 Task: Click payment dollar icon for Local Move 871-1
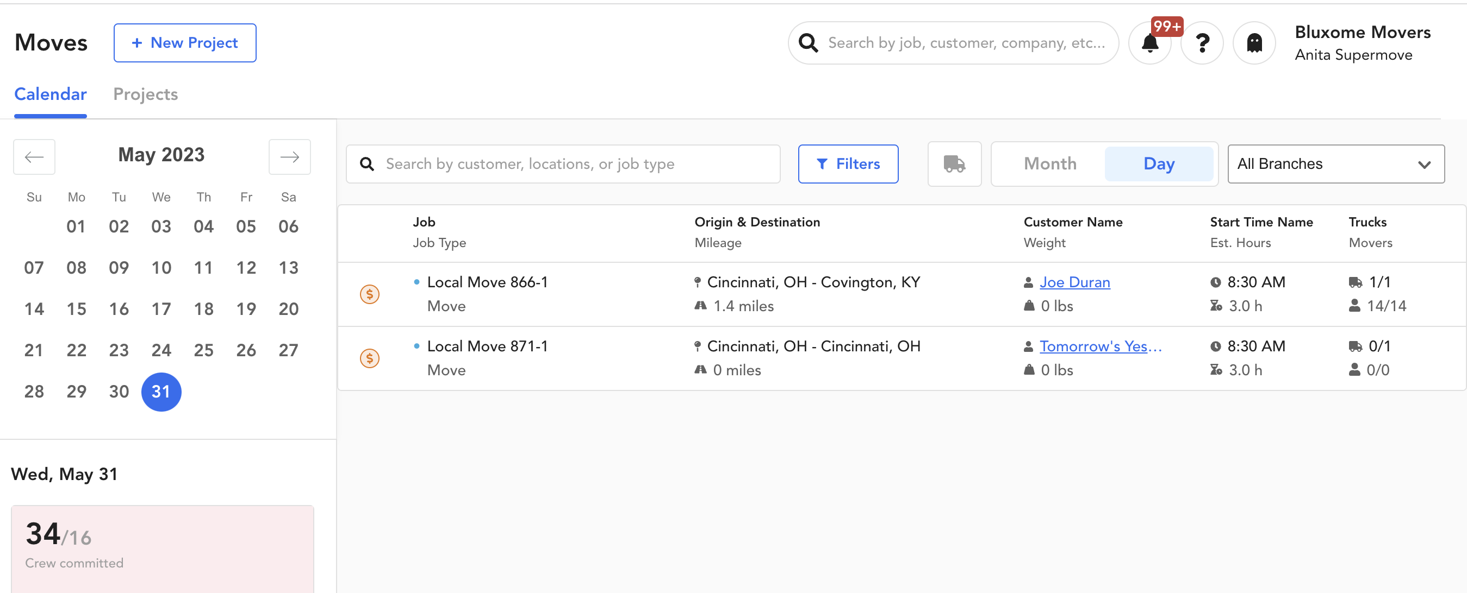[370, 358]
